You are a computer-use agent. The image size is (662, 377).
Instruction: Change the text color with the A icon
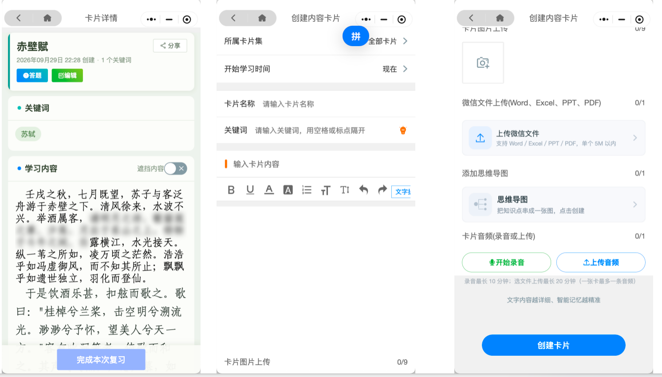[x=269, y=190]
